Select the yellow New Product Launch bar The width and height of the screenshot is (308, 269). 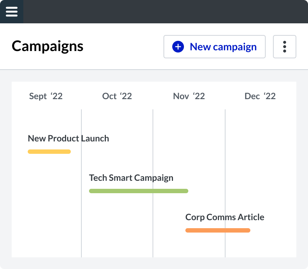pos(49,152)
